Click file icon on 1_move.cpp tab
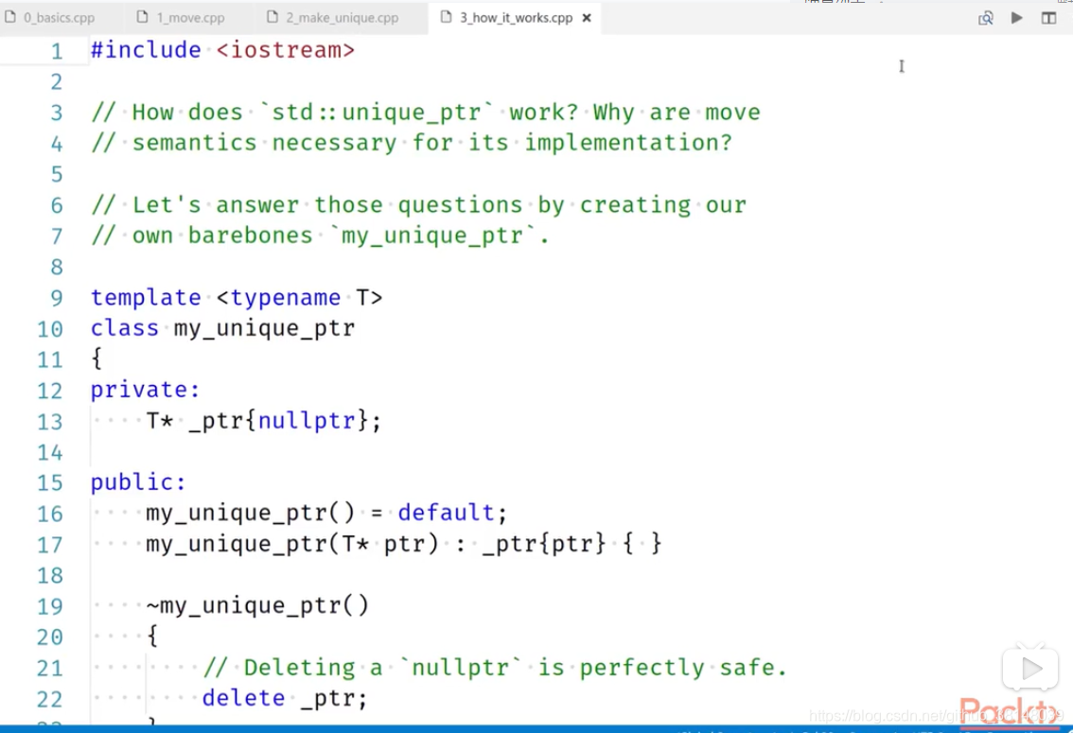The image size is (1073, 733). tap(142, 16)
